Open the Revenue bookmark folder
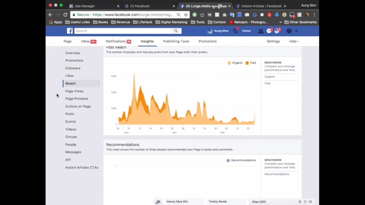365x205 pixels. point(121,22)
